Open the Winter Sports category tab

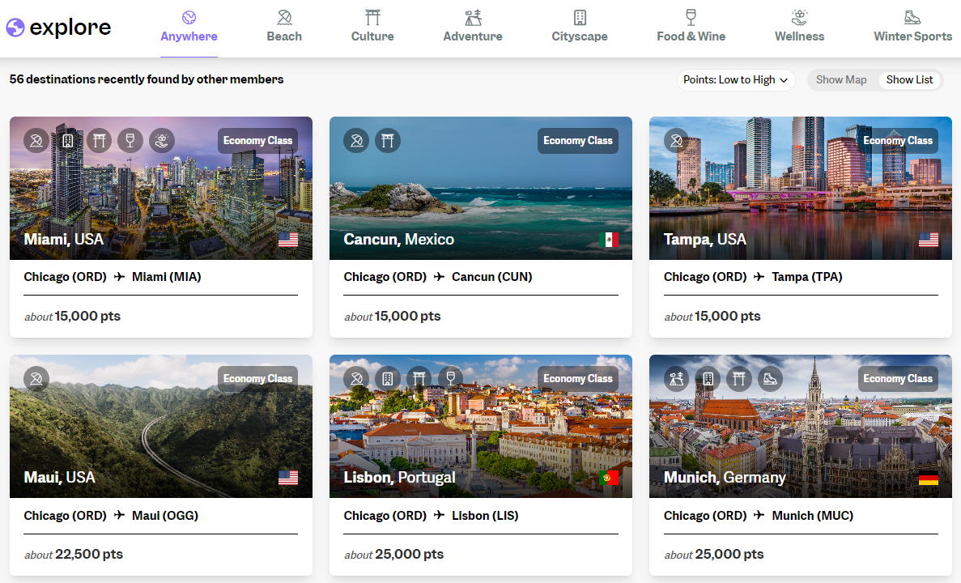click(x=912, y=28)
